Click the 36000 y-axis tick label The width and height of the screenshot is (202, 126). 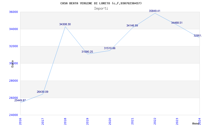coord(13,12)
